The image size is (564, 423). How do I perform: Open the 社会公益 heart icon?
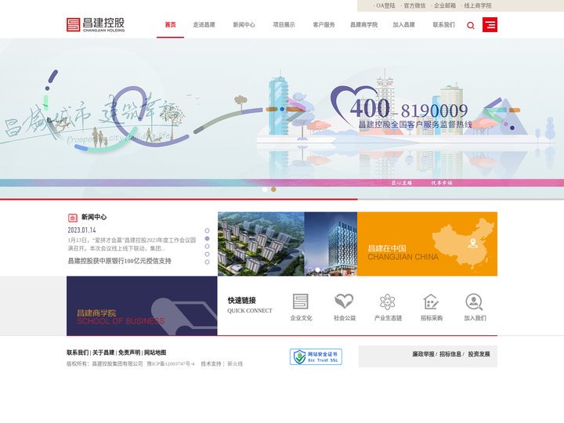click(344, 302)
